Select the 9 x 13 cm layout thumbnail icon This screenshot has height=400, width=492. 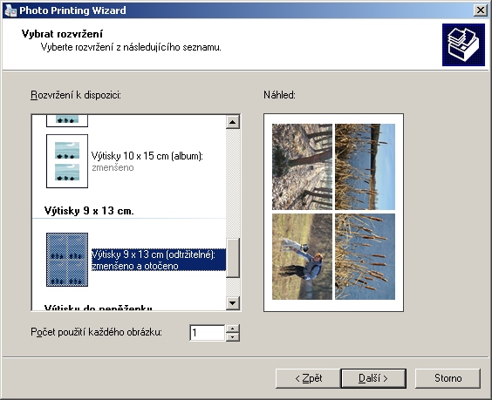pyautogui.click(x=67, y=260)
